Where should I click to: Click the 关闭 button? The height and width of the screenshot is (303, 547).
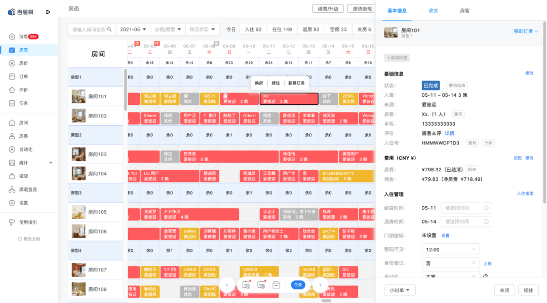pos(504,290)
